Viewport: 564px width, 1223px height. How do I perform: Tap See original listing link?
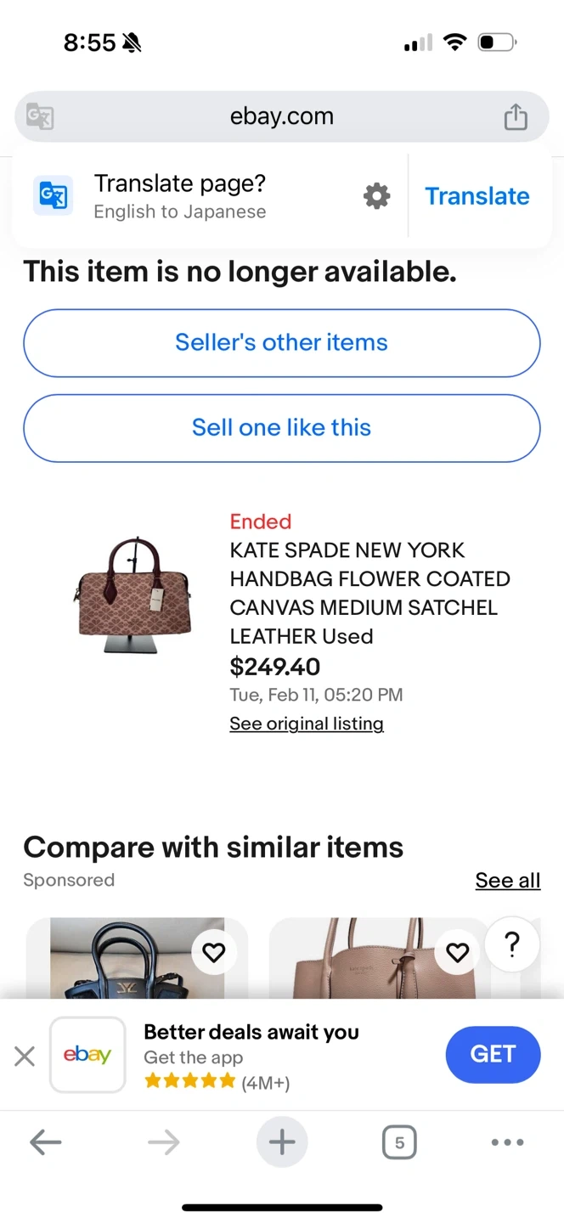pyautogui.click(x=307, y=724)
